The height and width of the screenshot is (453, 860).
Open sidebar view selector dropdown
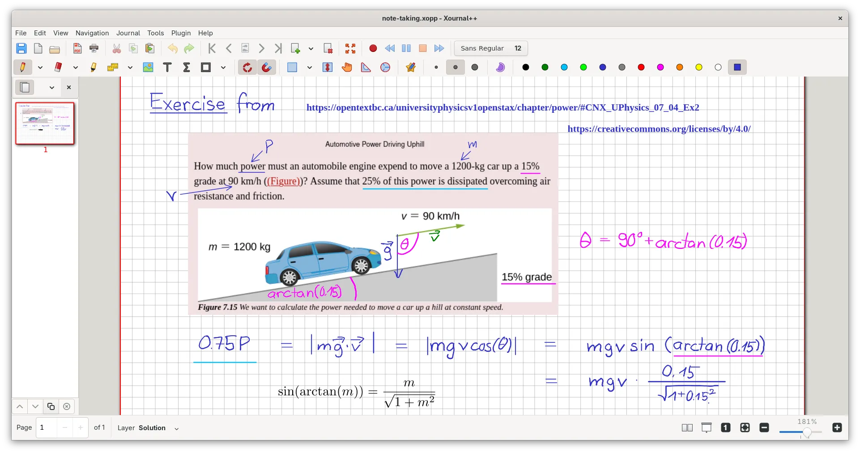point(52,87)
